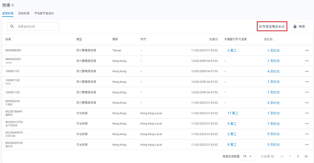Viewport: 314px width, 163px height.
Task: Open 5 目的地 link for 85230699576
Action: (273, 134)
